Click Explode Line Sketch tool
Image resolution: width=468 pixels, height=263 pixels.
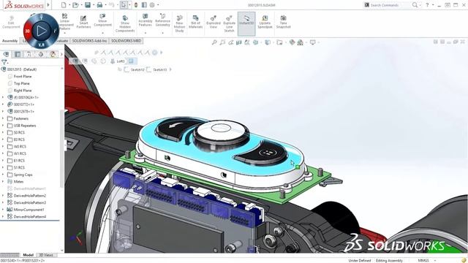click(x=229, y=23)
